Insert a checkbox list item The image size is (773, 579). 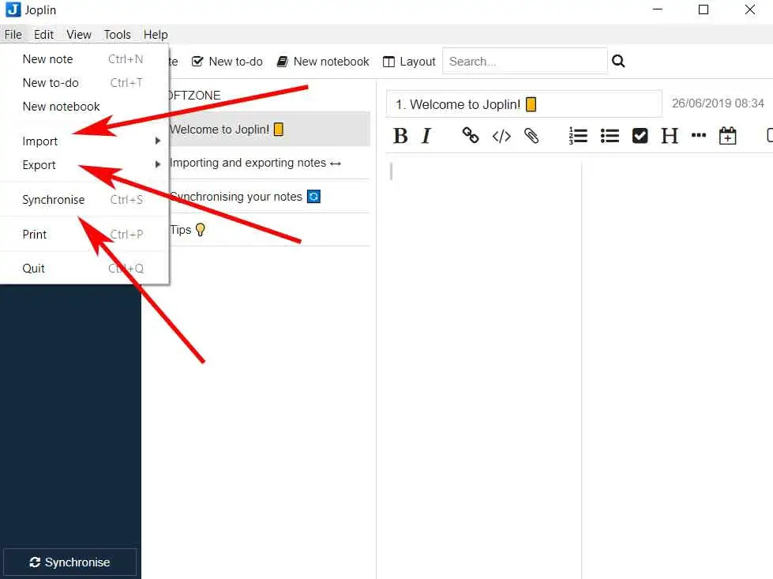(x=640, y=136)
